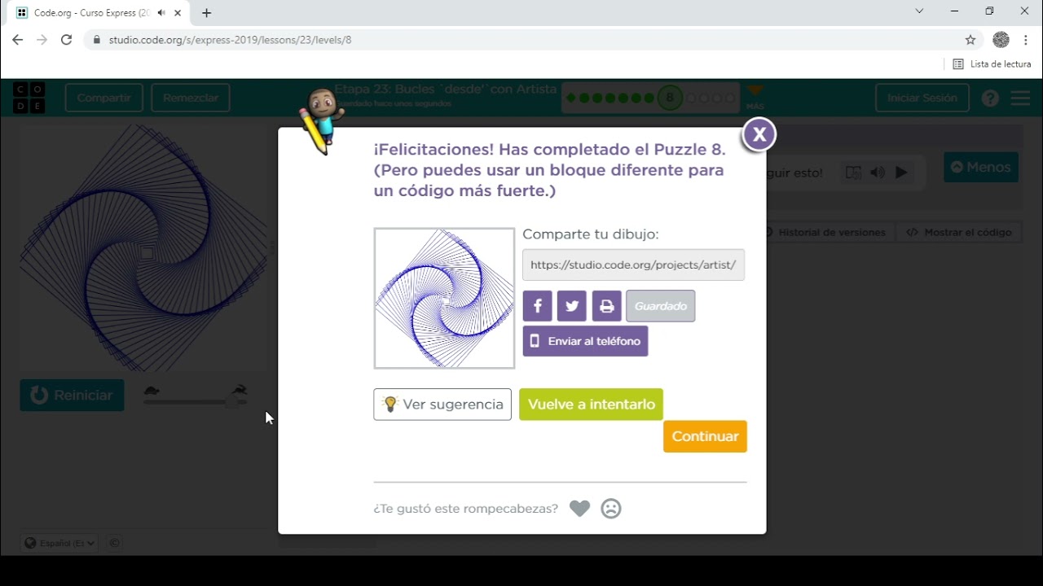Screen dimensions: 1043x586
Task: Click the Remezclar button in header
Action: coord(191,98)
